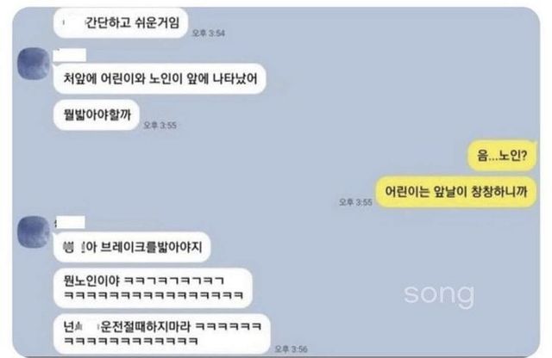
Task: Click the 오후 3:55 time by the yellow bubble
Action: (355, 202)
